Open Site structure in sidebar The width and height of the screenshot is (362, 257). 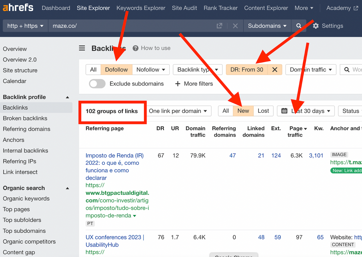[20, 70]
